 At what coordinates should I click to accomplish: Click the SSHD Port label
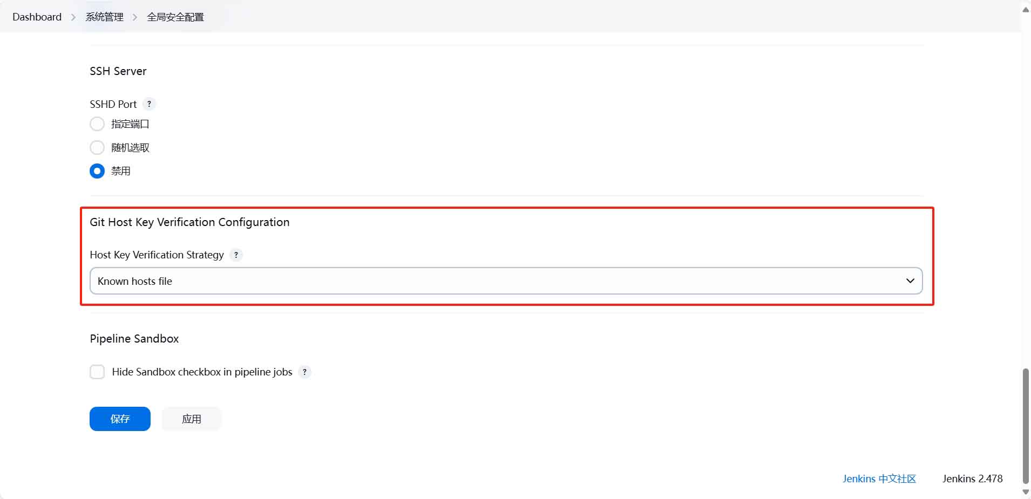click(113, 104)
